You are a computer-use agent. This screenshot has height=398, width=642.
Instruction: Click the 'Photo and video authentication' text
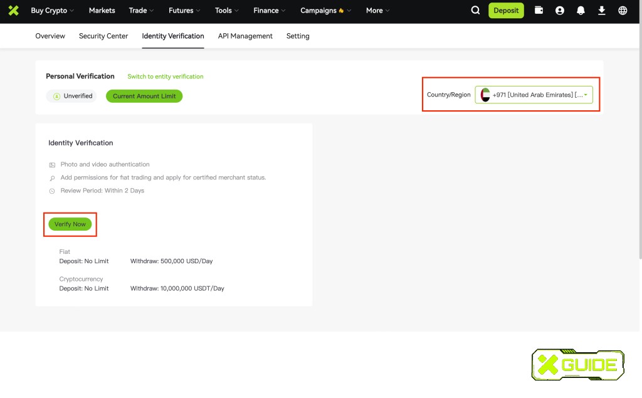105,164
